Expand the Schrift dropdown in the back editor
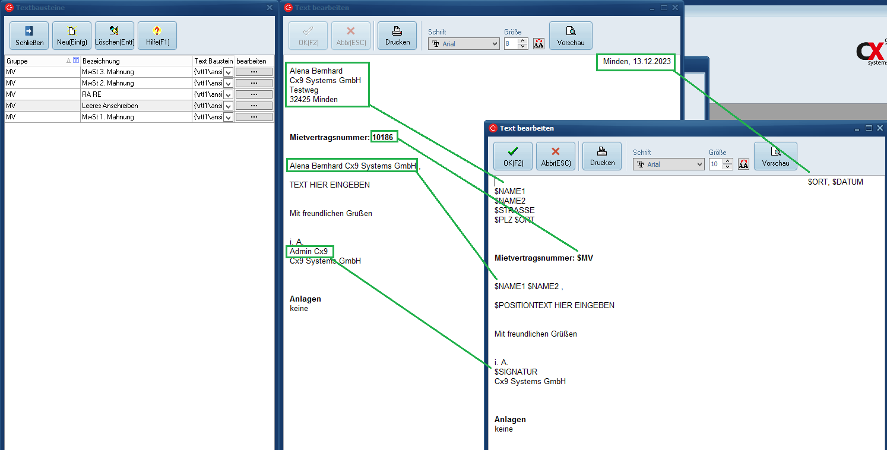Viewport: 887px width, 450px height. (x=495, y=44)
